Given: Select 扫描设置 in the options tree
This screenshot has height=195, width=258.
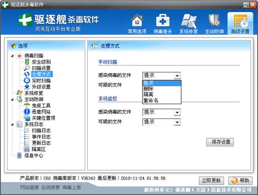Looking at the screenshot, I should [41, 68].
